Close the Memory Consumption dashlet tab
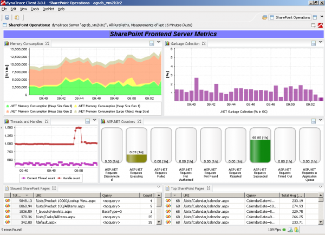Image resolution: width=325 pixels, height=235 pixels. tap(47, 43)
